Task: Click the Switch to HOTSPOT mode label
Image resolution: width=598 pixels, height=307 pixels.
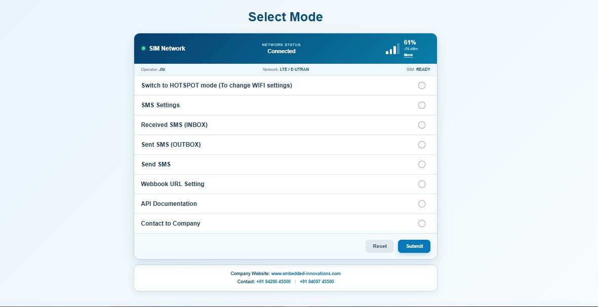Action: [x=217, y=85]
